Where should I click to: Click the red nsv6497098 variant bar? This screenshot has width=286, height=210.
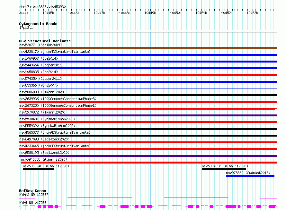[148, 142]
